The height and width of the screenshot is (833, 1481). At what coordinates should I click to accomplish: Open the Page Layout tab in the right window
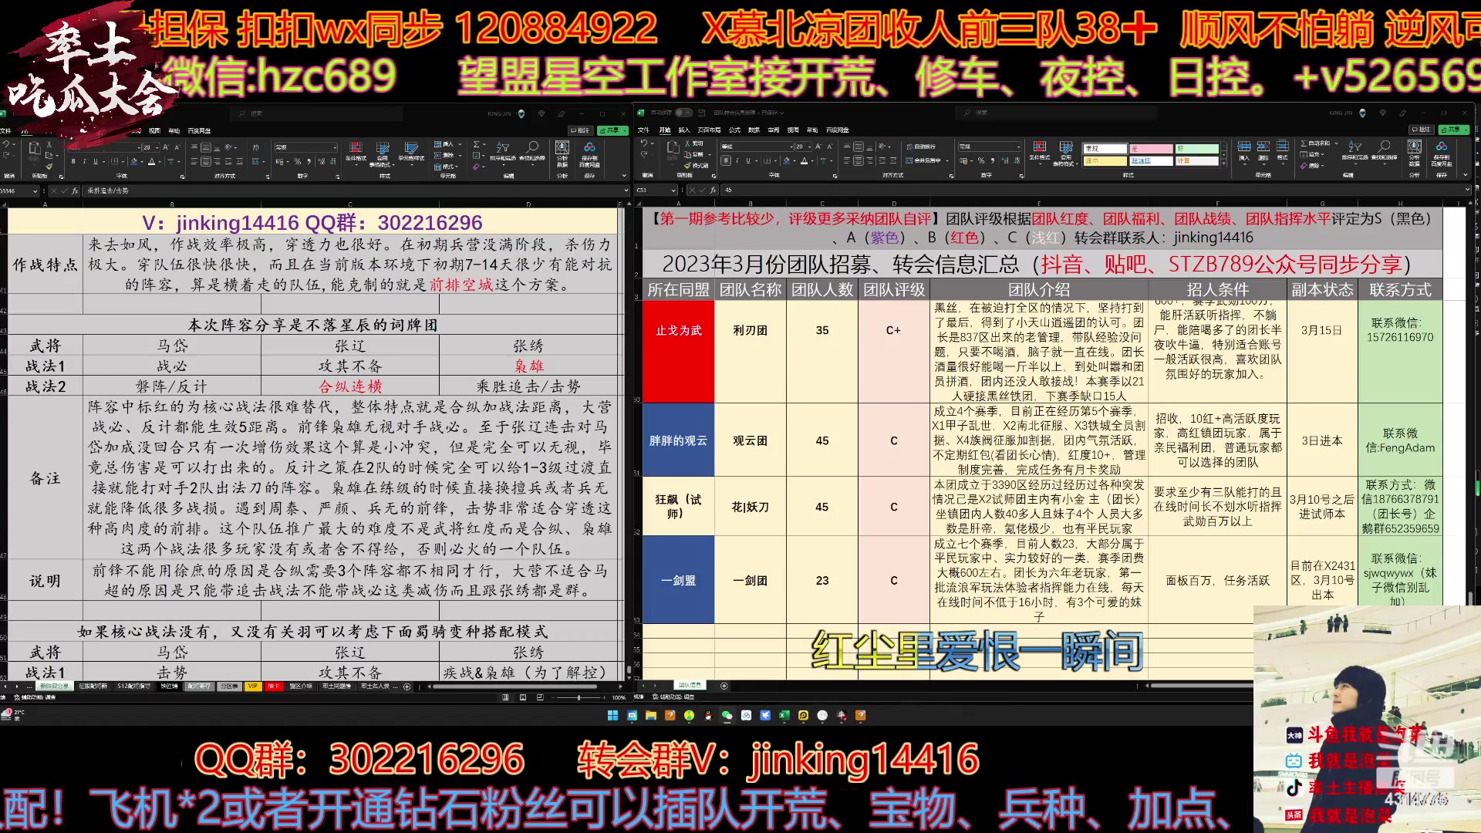709,130
